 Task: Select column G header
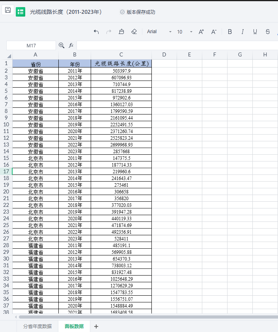click(x=240, y=55)
